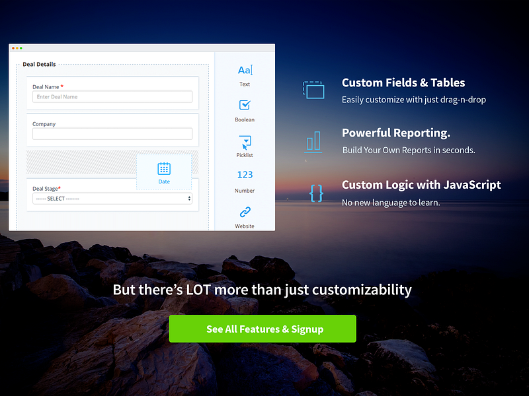This screenshot has width=529, height=396.
Task: Click the Deal Details section title
Action: 39,64
